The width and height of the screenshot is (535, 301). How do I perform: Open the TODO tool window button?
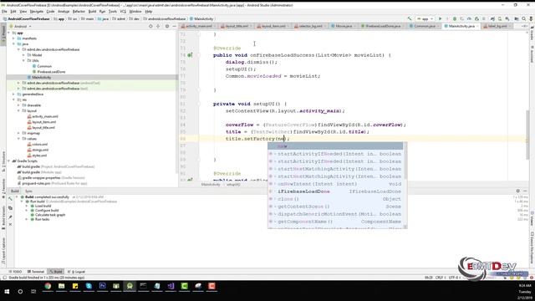coord(15,272)
